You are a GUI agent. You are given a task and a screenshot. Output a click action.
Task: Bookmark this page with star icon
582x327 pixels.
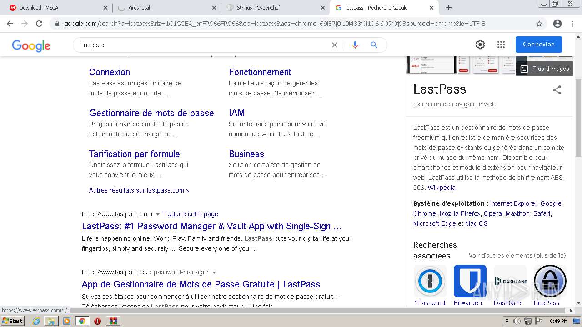(x=539, y=24)
